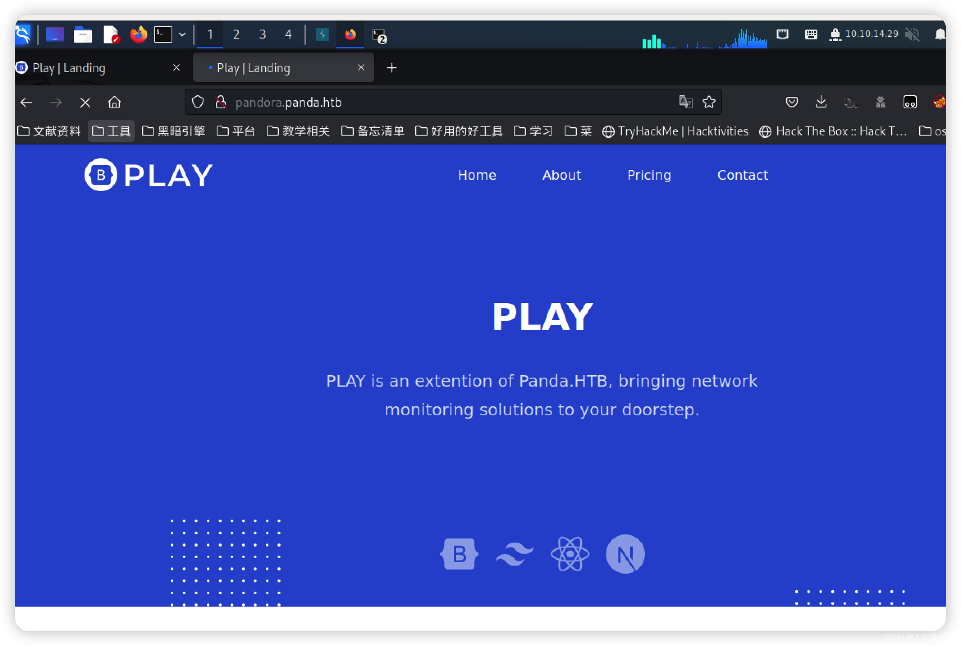This screenshot has width=961, height=646.
Task: Switch to workspace 4
Action: (288, 34)
